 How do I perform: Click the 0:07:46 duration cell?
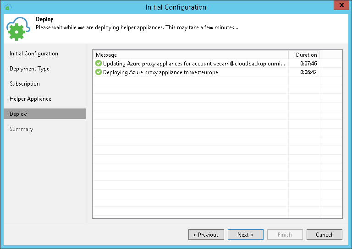(x=308, y=64)
